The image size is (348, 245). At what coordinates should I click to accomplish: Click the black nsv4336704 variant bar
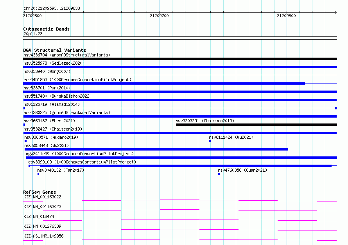[180, 59]
